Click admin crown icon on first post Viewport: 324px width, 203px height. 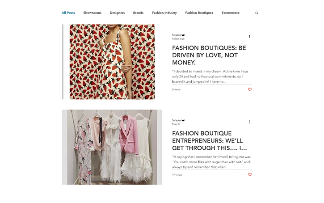[x=183, y=35]
